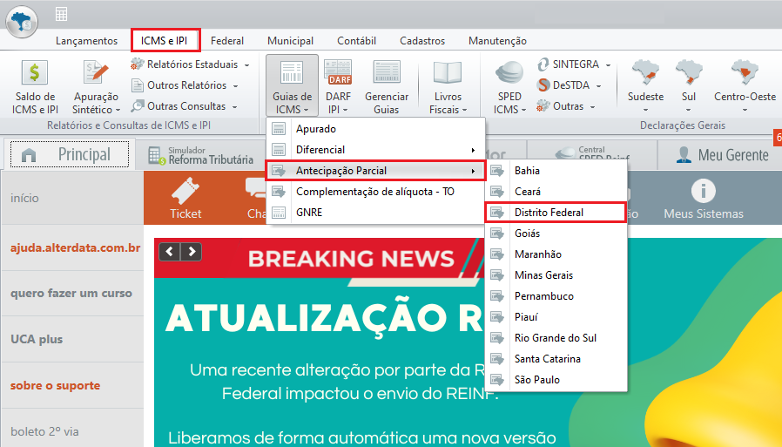
Task: Show next banner with right arrow
Action: click(x=192, y=252)
